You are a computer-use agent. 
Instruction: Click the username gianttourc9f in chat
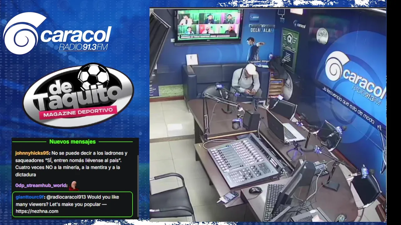(x=30, y=197)
